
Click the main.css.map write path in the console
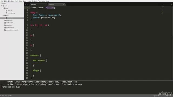(x=48, y=84)
